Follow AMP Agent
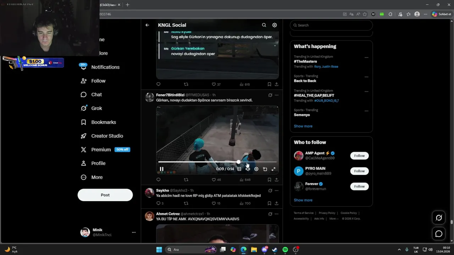Viewport: 454px width, 255px height. tap(359, 156)
